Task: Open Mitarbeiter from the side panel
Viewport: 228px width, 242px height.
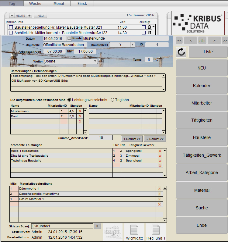Action: pos(202,103)
